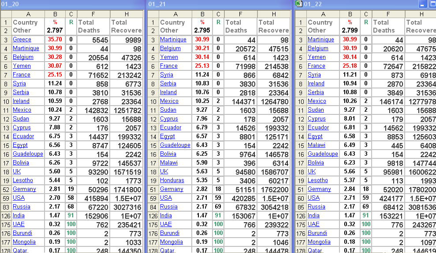
Task: Click the 2.799 percent cell in 01_22
Action: coord(350,30)
